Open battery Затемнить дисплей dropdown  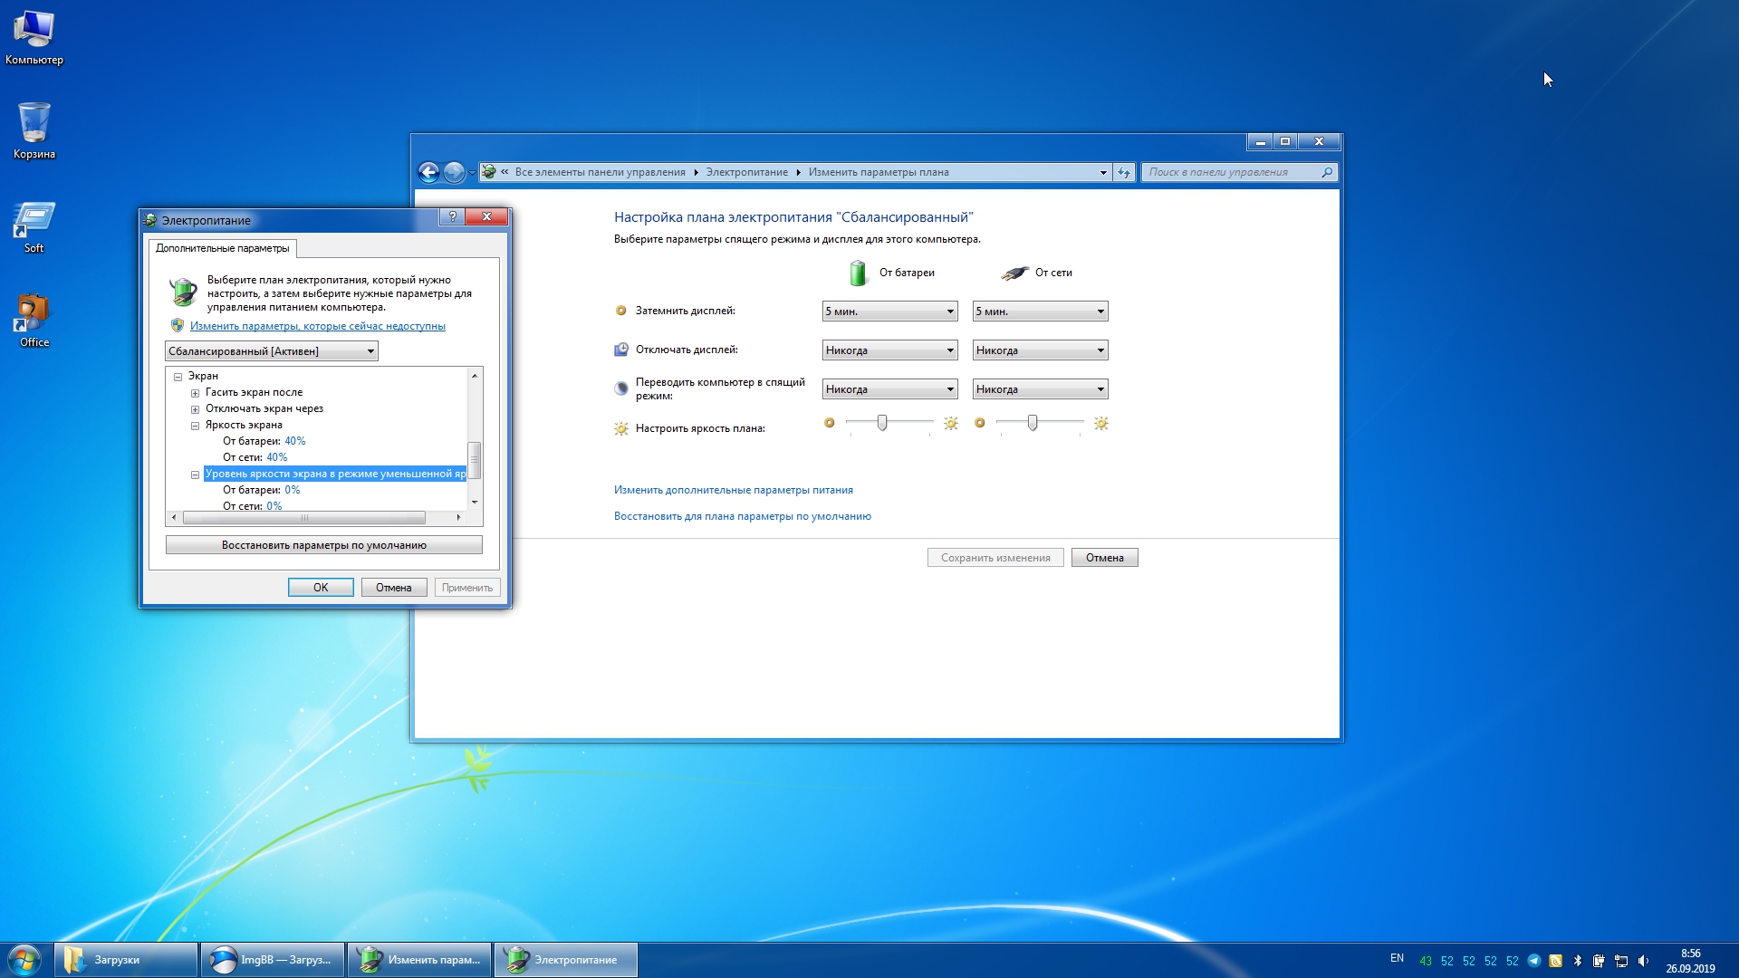click(x=889, y=312)
